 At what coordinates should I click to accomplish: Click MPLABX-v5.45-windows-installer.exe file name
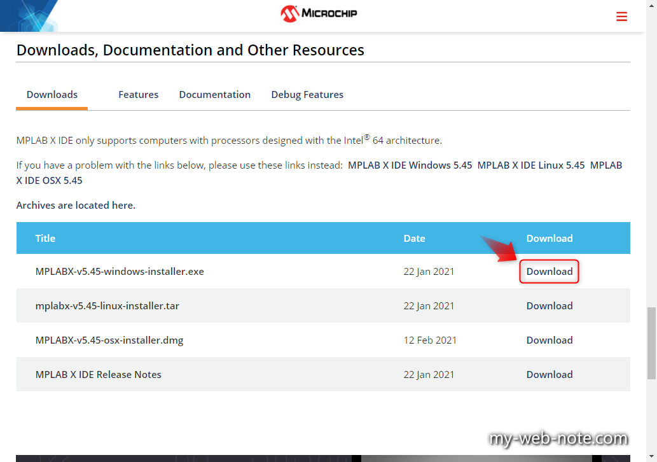120,272
